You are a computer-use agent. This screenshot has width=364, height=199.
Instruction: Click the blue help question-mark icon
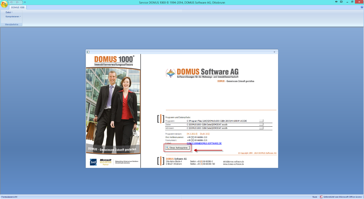362,7
